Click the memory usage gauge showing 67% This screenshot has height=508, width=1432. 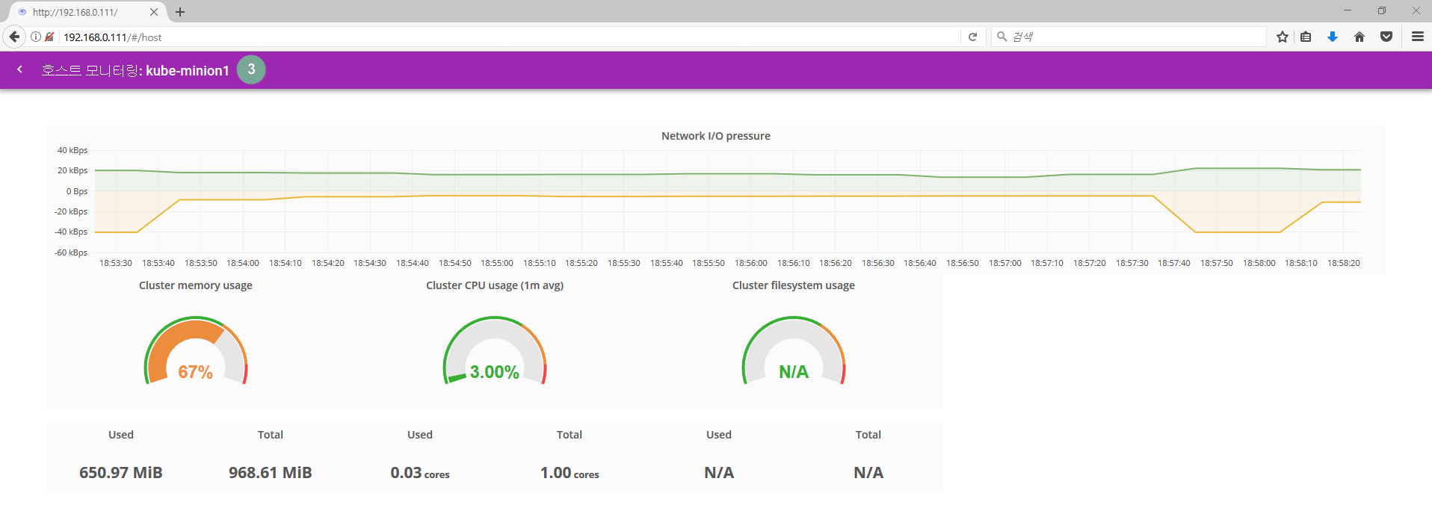click(196, 351)
